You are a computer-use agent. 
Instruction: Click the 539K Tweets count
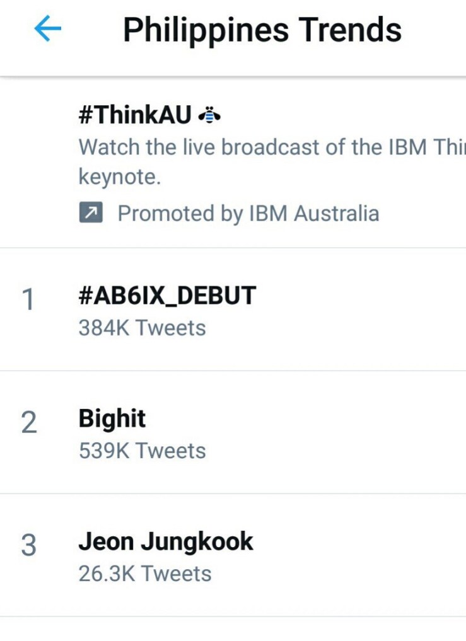click(142, 451)
